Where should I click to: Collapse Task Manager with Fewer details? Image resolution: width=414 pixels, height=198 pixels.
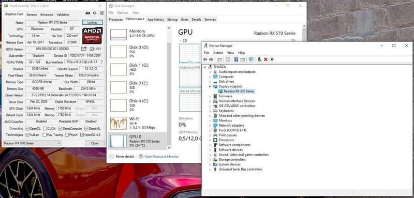tap(122, 156)
